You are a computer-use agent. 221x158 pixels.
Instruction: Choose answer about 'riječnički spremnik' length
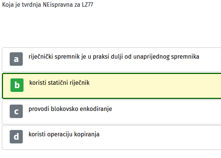pos(114,57)
